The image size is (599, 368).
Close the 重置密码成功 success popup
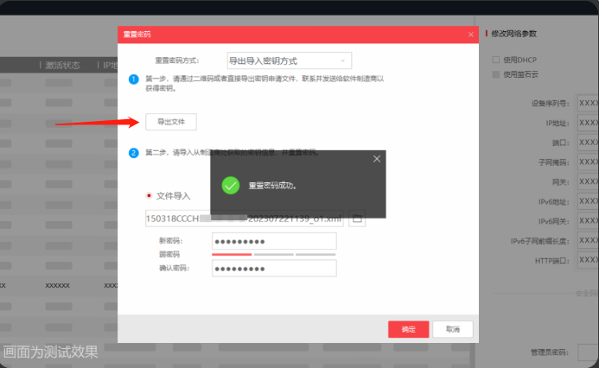coord(377,159)
